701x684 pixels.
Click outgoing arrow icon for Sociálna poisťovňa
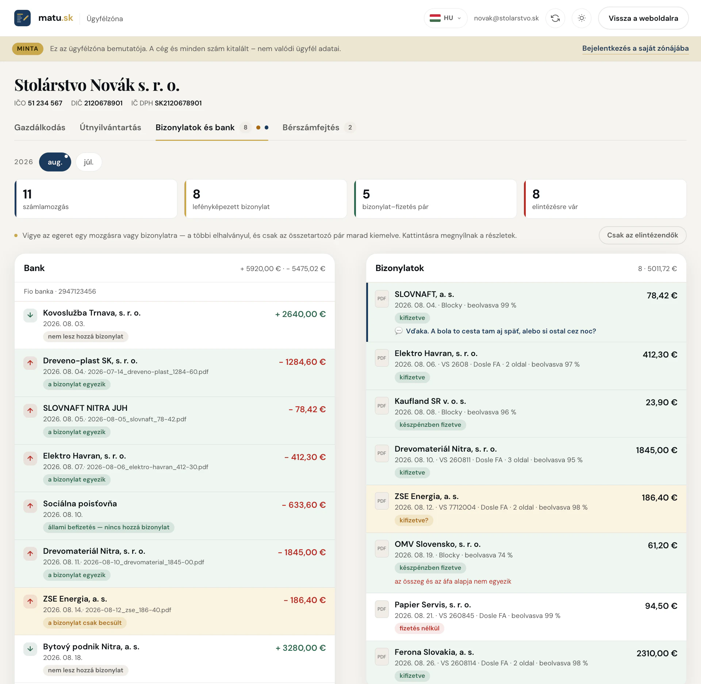pyautogui.click(x=30, y=506)
